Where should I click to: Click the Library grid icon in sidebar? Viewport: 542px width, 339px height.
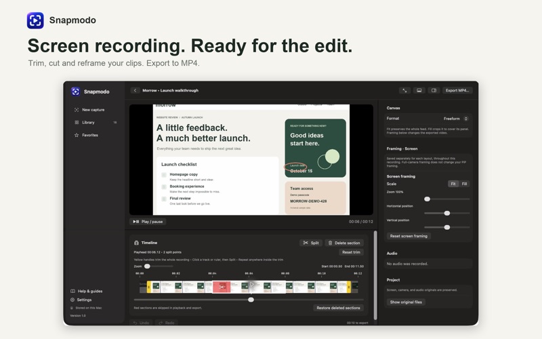77,122
